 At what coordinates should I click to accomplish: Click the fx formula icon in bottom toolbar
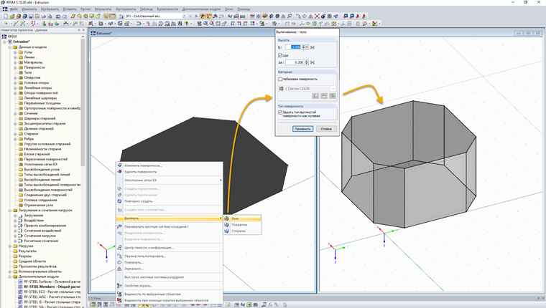(x=270, y=304)
